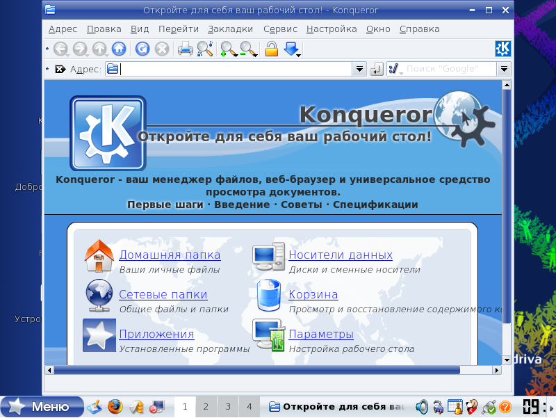The image size is (556, 418).
Task: Click the vertical scrollbar down arrow
Action: click(x=507, y=360)
